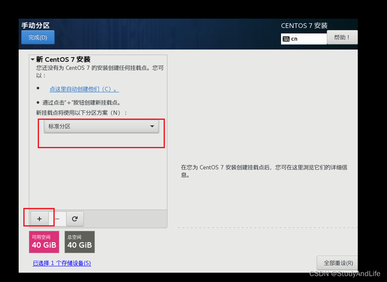Click 完成(D) to finish manual partitioning
The height and width of the screenshot is (282, 387).
point(37,37)
